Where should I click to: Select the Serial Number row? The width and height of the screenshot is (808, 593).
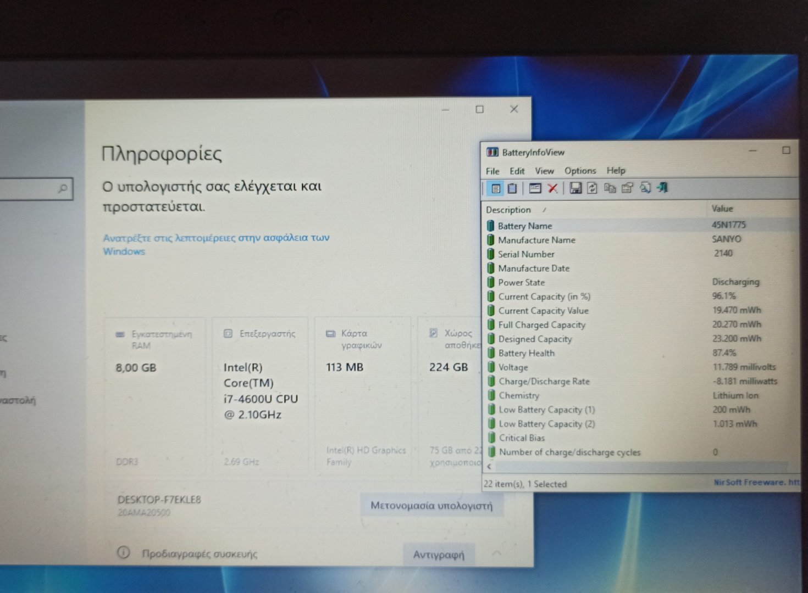[x=641, y=254]
